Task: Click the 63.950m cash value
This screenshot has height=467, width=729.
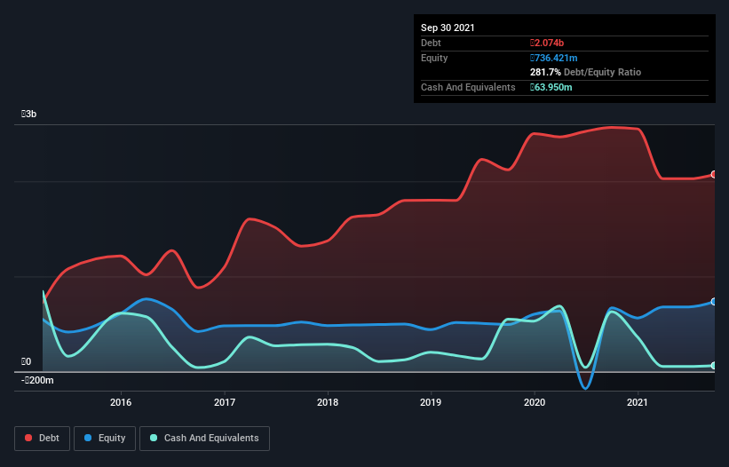Action: 551,87
